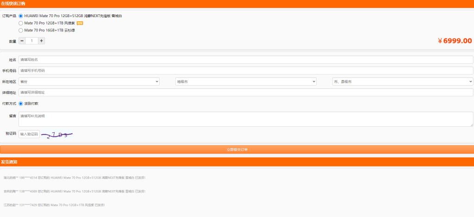Focus the 详细地址 address field
The width and height of the screenshot is (474, 217).
245,92
